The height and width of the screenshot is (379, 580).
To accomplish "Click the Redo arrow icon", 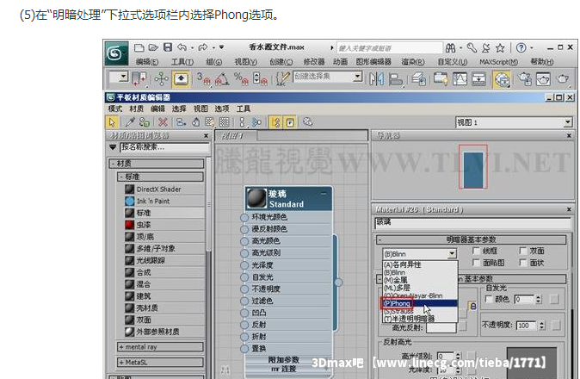I will click(x=203, y=47).
